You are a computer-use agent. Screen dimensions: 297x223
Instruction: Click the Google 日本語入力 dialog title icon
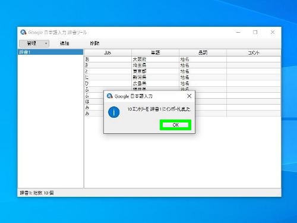click(x=109, y=96)
